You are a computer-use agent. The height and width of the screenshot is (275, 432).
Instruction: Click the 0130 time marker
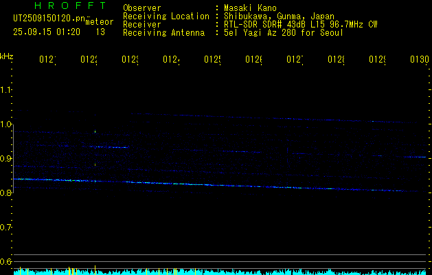[420, 60]
